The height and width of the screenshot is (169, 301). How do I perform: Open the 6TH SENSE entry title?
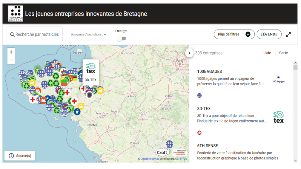tap(208, 146)
